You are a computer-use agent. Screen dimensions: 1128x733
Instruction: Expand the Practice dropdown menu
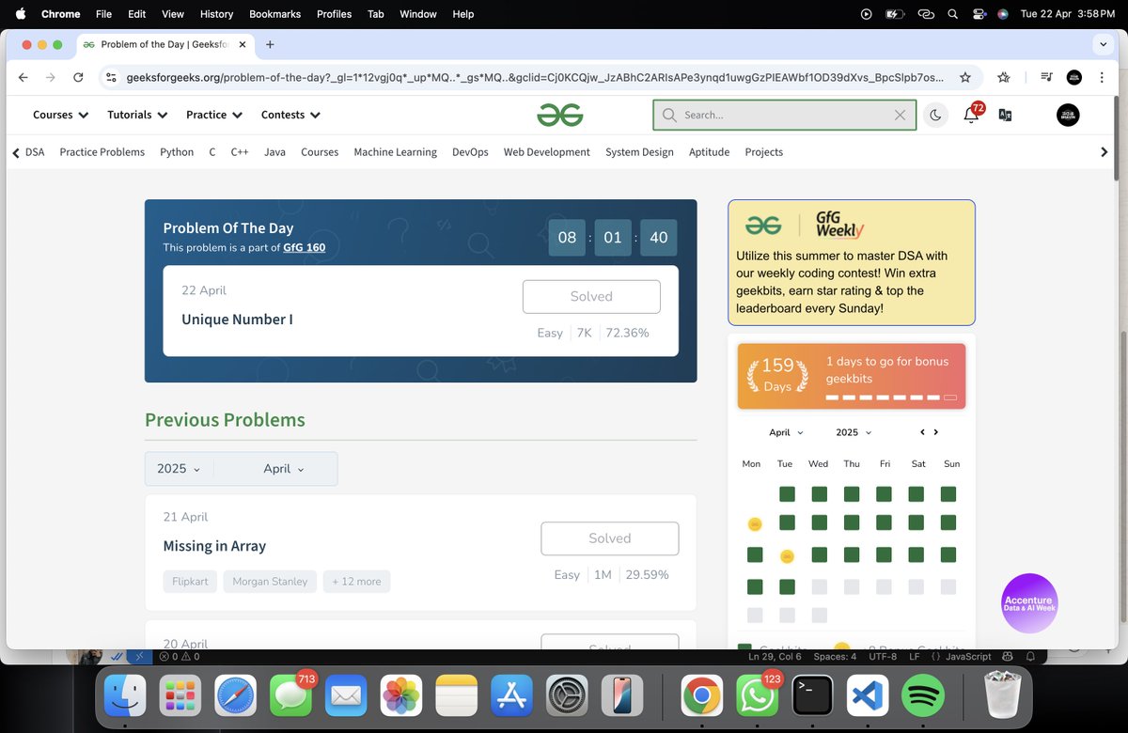pos(214,115)
